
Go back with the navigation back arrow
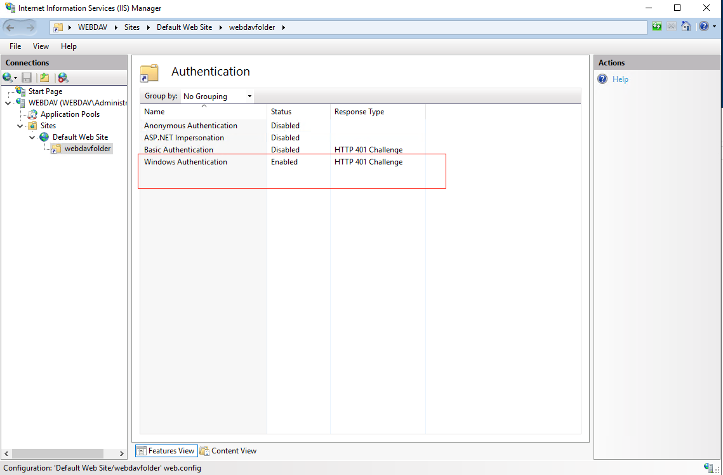[x=10, y=27]
